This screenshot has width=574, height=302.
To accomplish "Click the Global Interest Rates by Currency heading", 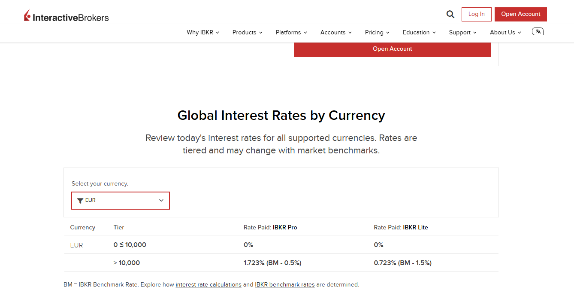I will pyautogui.click(x=281, y=116).
